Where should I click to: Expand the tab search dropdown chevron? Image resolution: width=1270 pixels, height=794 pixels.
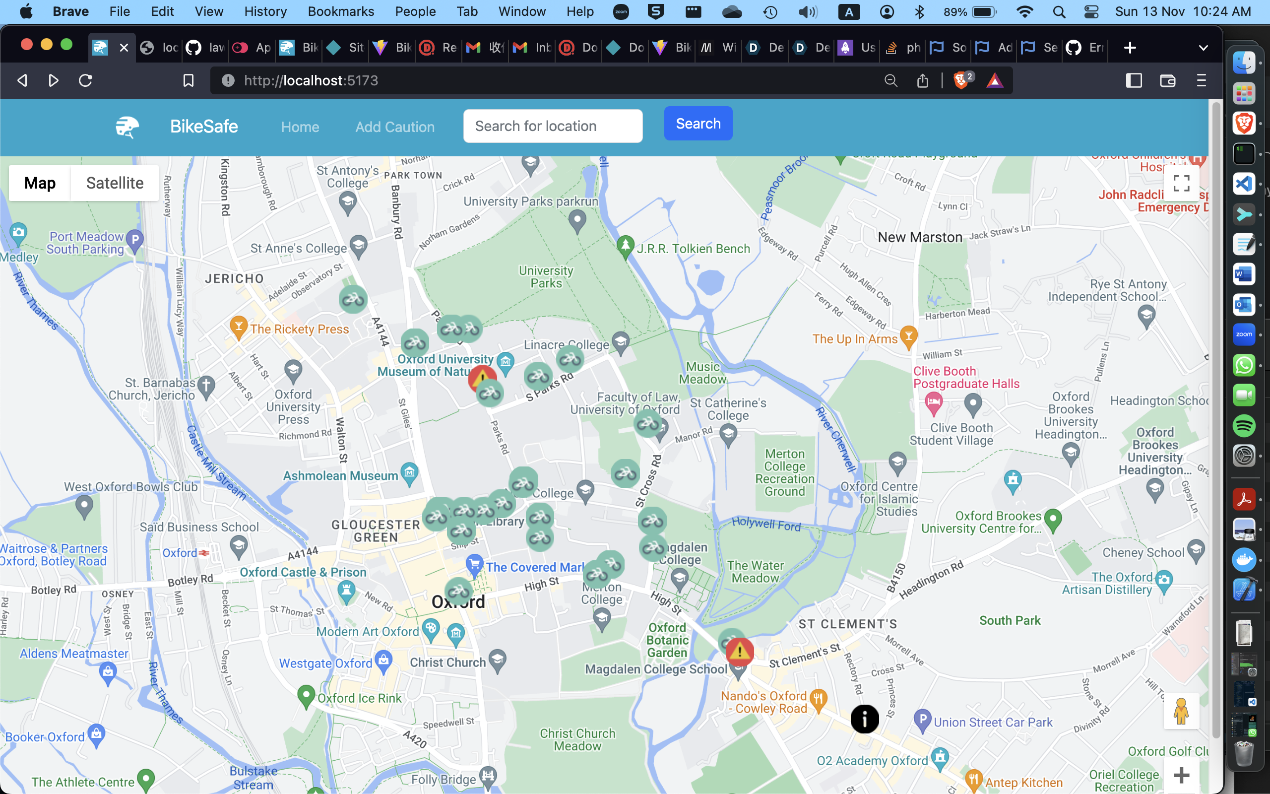(1204, 48)
